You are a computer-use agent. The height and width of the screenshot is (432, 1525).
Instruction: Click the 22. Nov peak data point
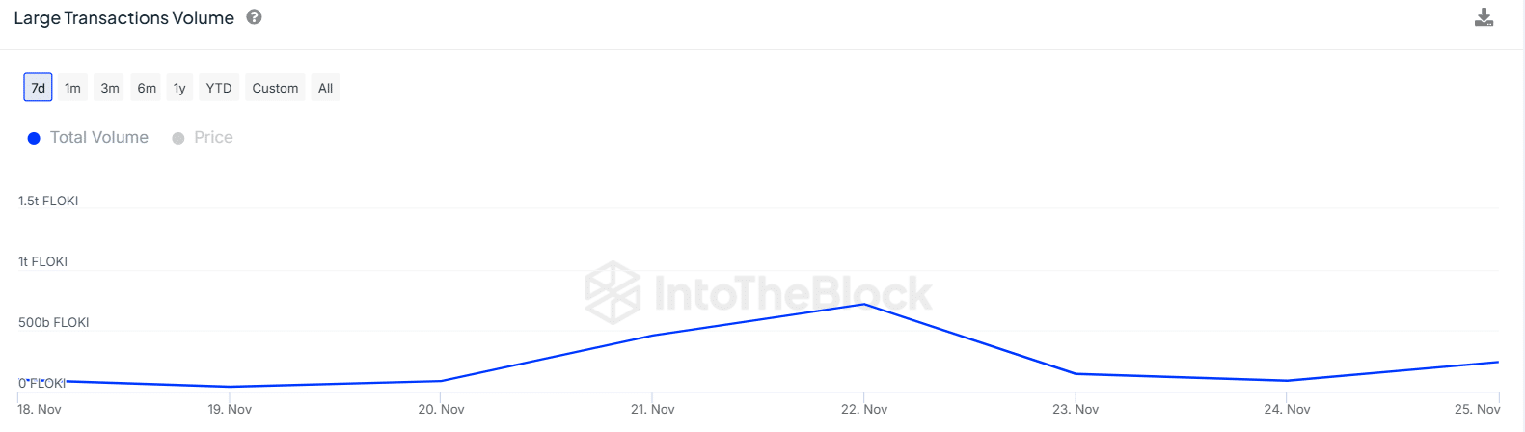pyautogui.click(x=864, y=305)
